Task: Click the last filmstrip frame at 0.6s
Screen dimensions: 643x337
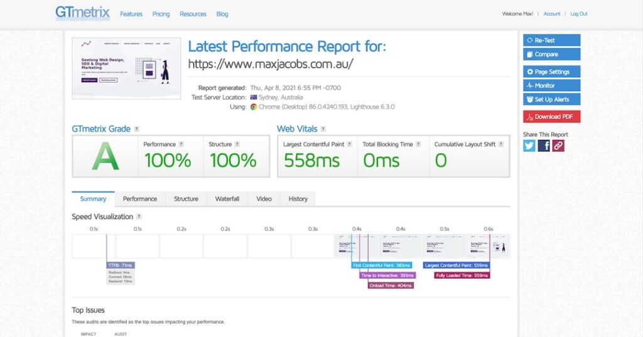Action: point(489,246)
